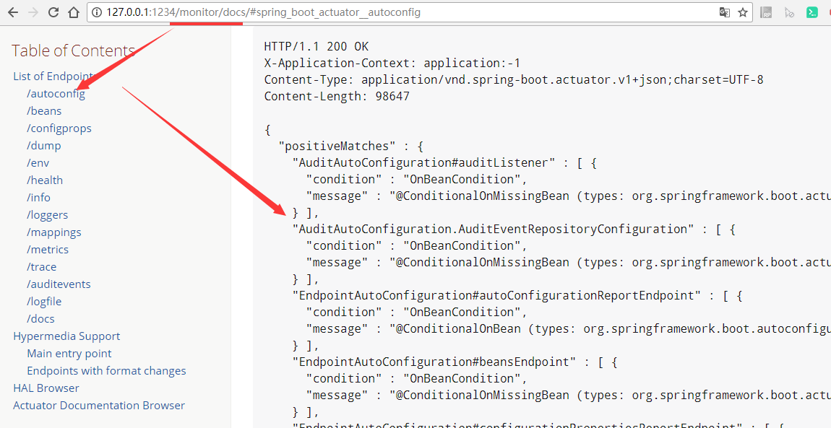
Task: Jump to the /mappings endpoint
Action: click(54, 232)
